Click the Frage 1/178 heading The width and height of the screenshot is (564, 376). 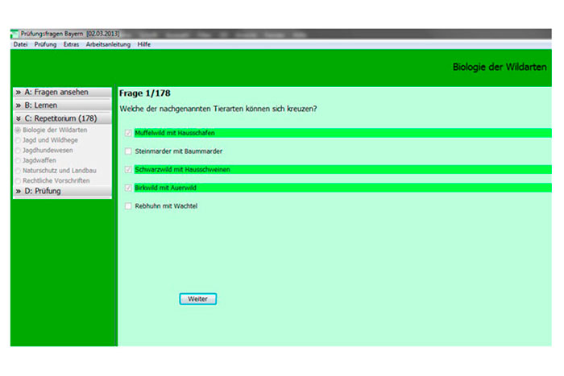(144, 93)
